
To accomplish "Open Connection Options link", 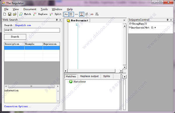I will [17, 106].
